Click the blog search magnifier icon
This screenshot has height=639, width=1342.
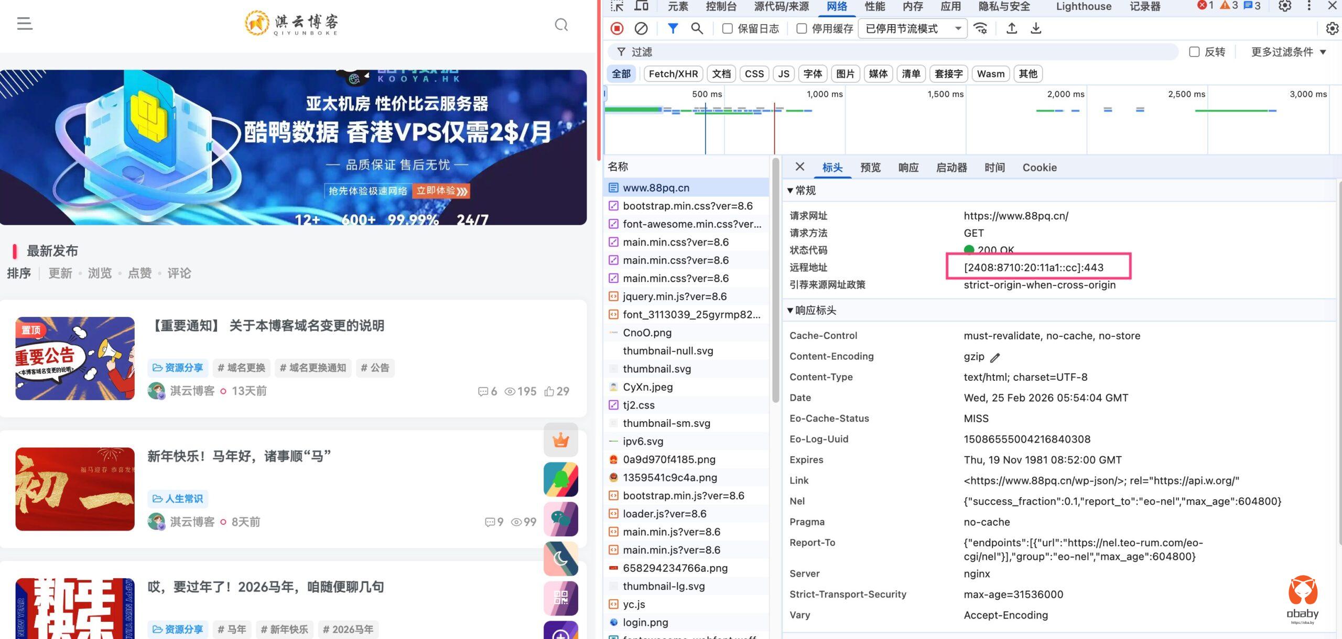(x=561, y=25)
